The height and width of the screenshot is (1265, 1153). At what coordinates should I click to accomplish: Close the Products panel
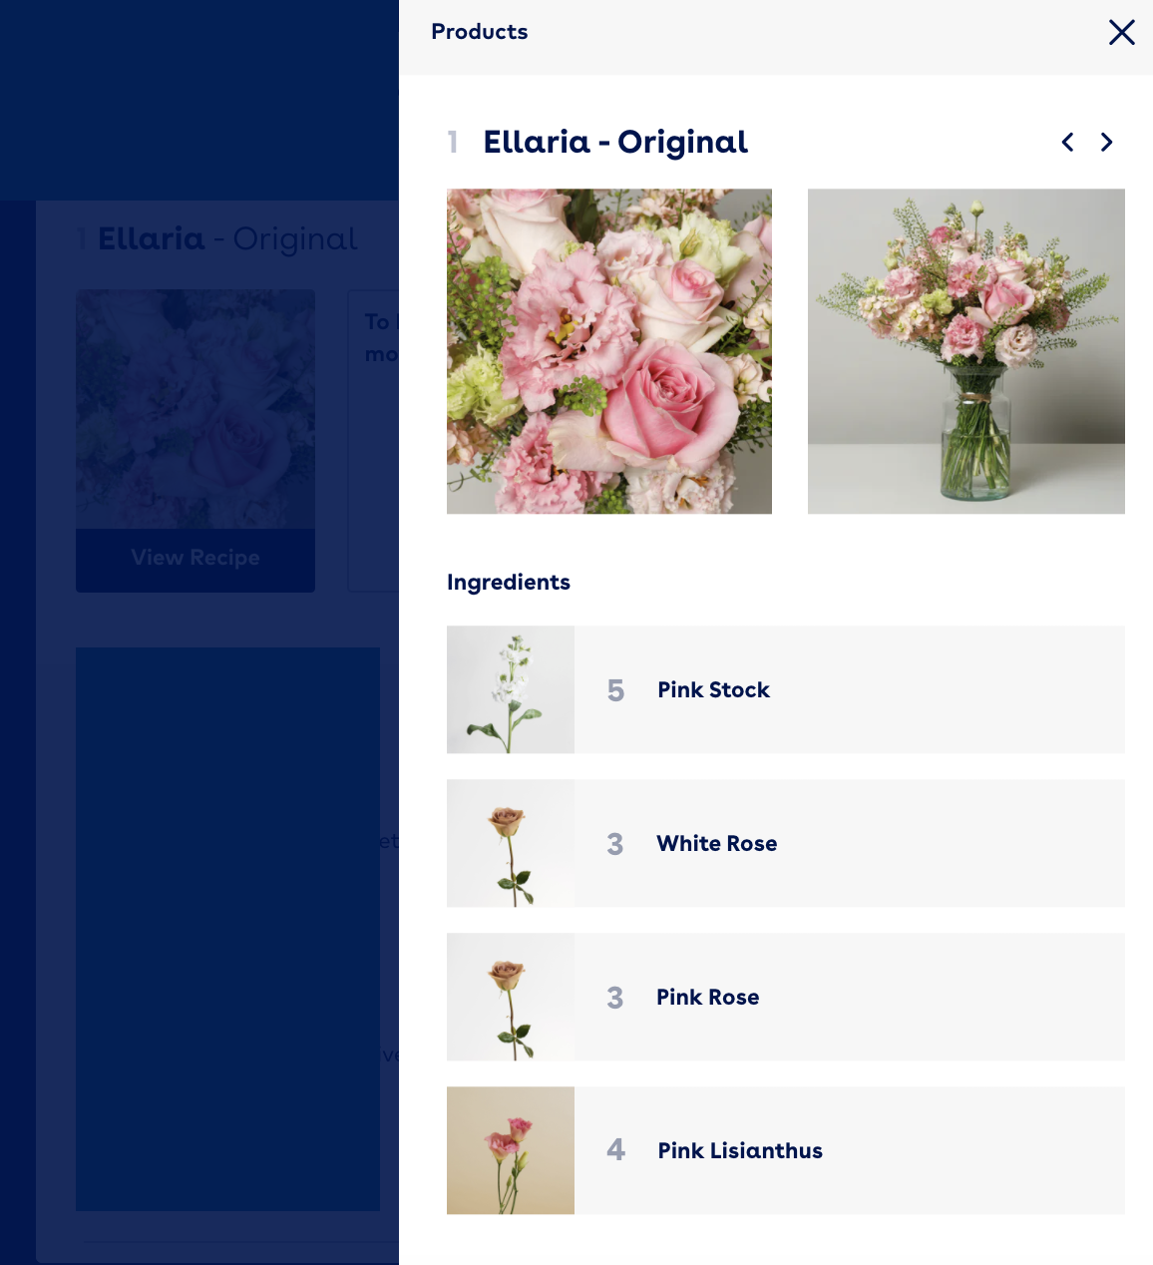pyautogui.click(x=1122, y=32)
